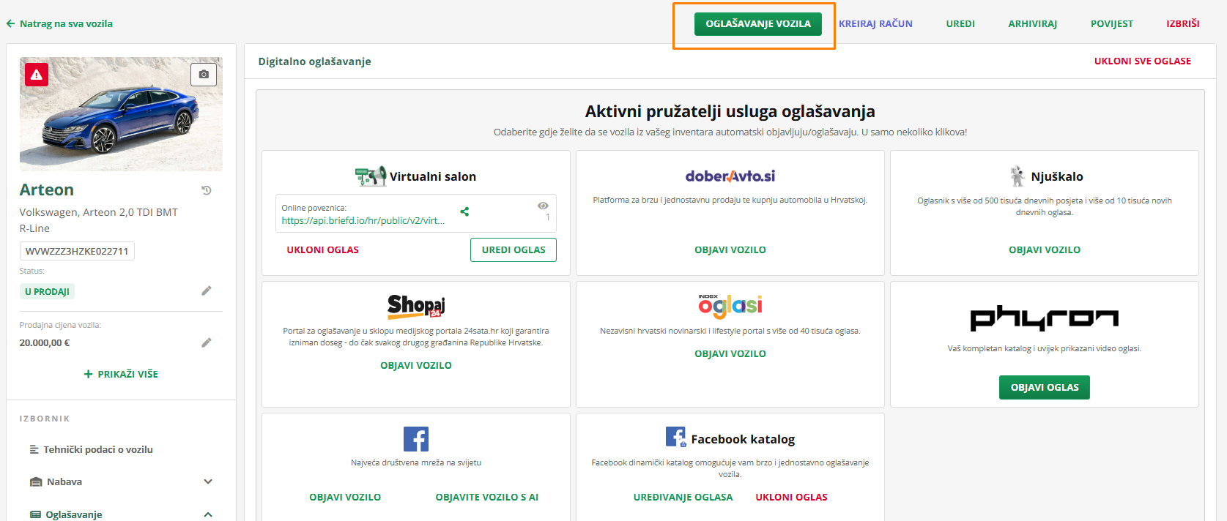
Task: Collapse the Oglašavanje menu section
Action: pos(208,514)
